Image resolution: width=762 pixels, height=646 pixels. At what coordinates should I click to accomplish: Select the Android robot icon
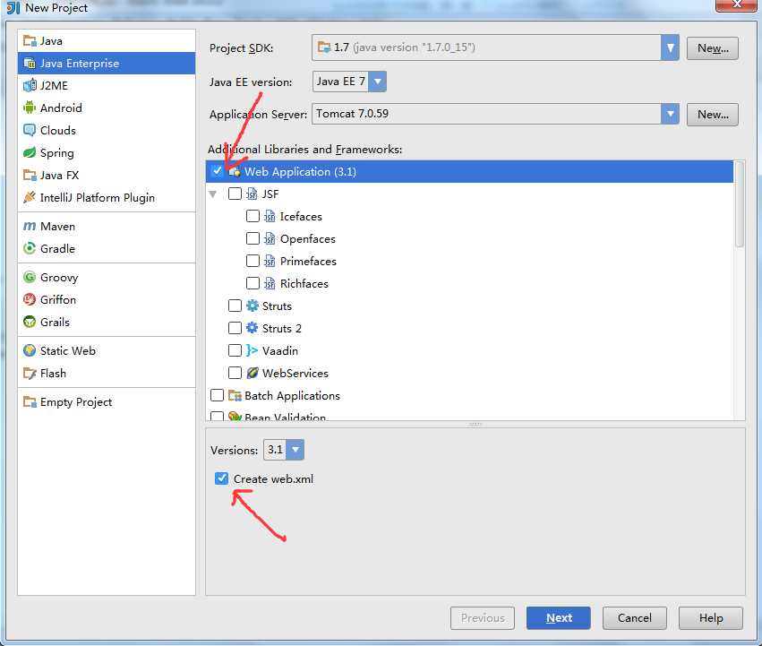point(30,108)
